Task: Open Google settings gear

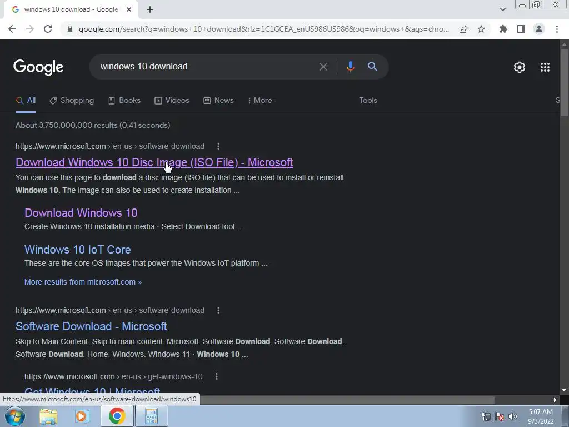Action: (x=520, y=67)
